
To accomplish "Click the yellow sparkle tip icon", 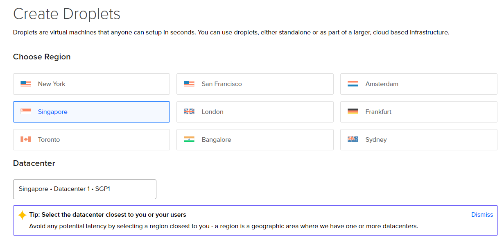I will 22,215.
